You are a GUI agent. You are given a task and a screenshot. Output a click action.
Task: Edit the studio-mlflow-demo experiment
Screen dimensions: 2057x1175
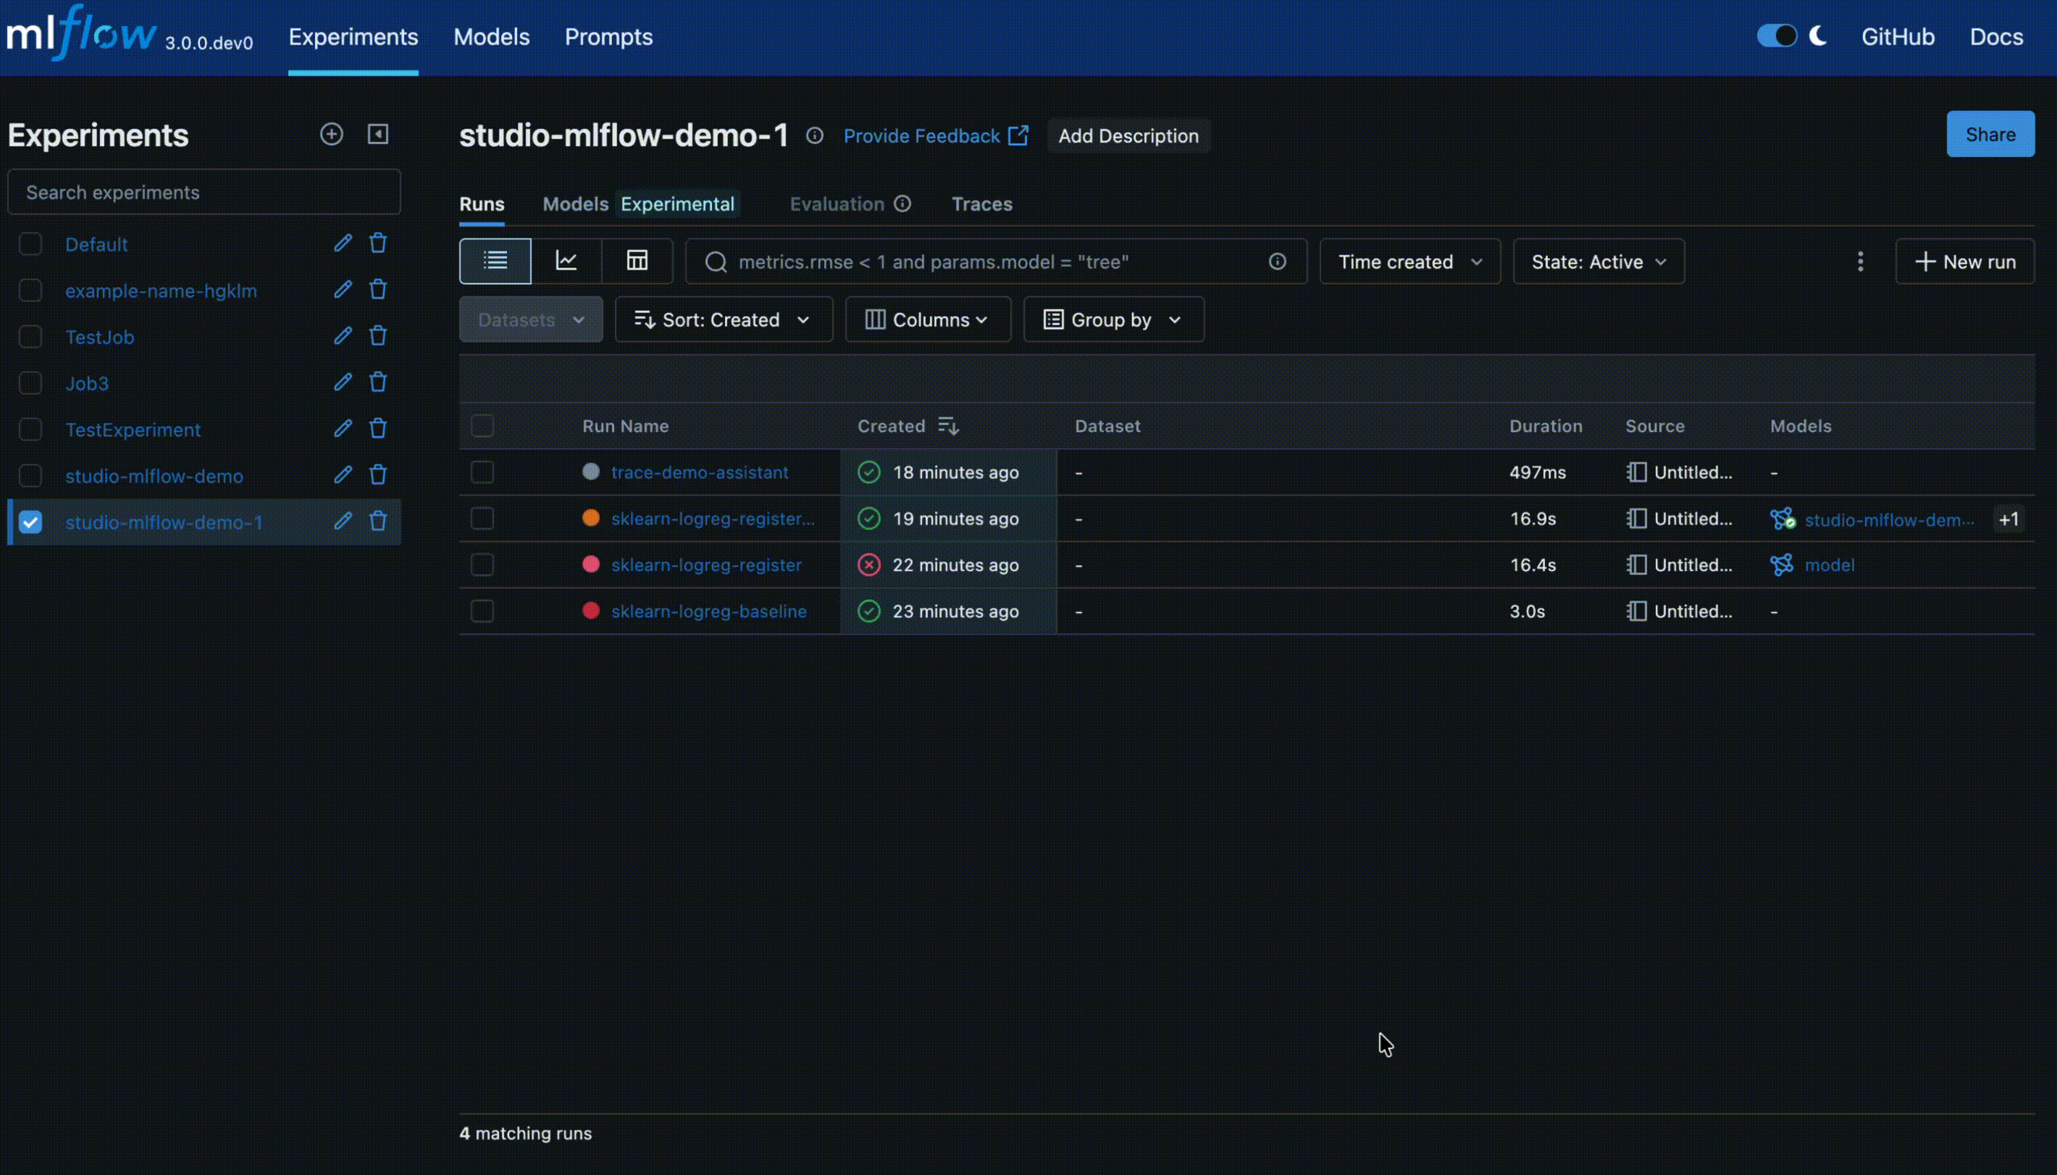click(x=343, y=474)
